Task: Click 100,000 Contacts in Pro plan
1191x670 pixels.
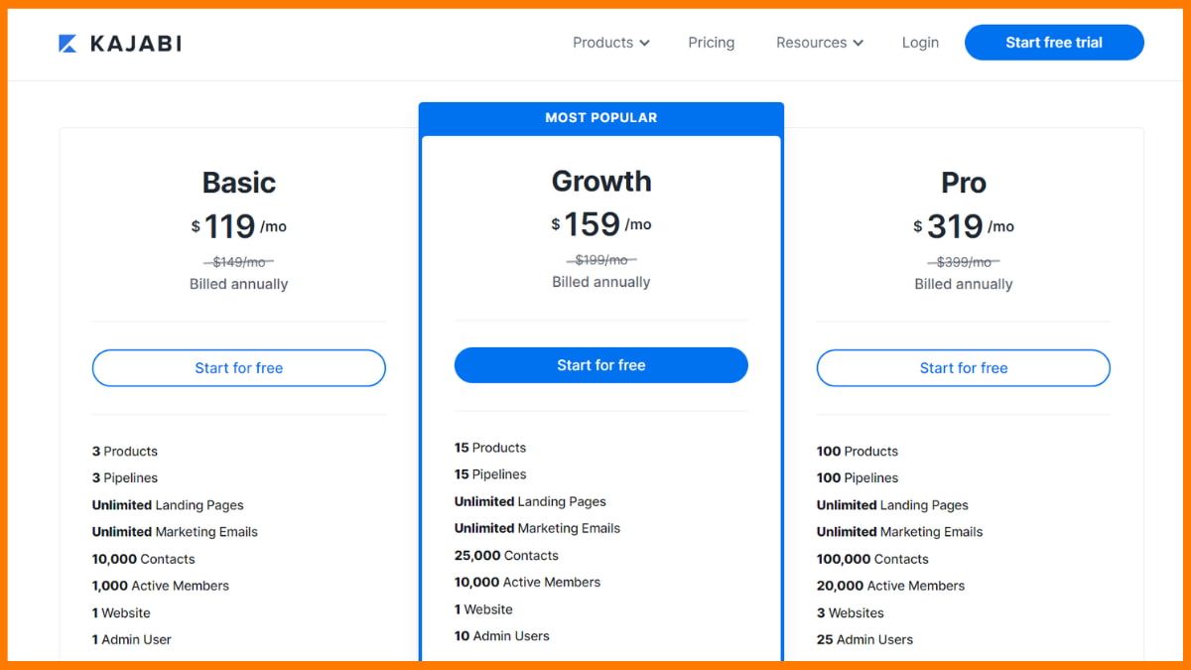Action: pyautogui.click(x=872, y=559)
